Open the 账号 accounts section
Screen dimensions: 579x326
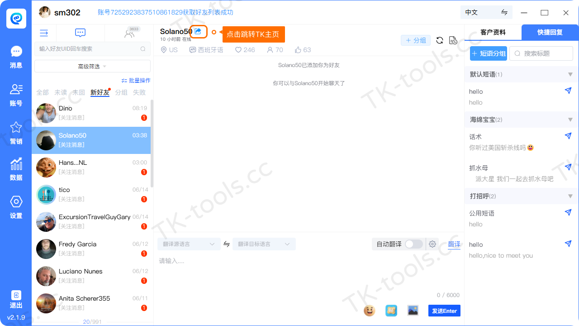16,95
